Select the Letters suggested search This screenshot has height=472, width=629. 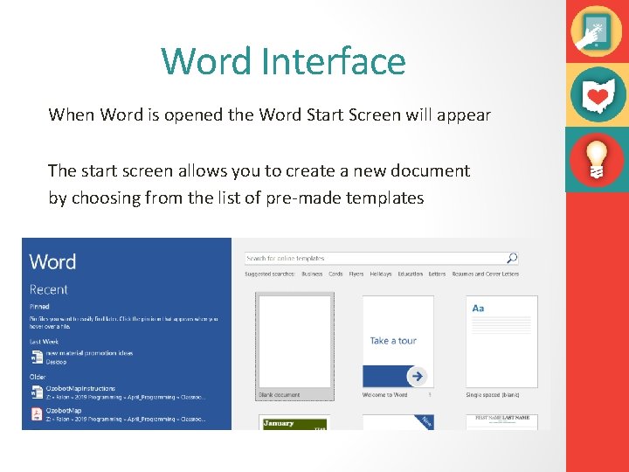point(437,274)
